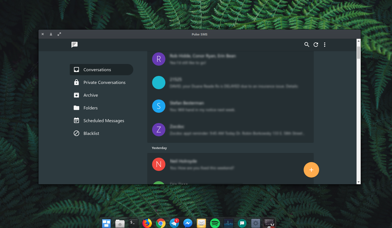The image size is (392, 228).
Task: Open Scheduled Messages calendar icon
Action: pyautogui.click(x=76, y=121)
